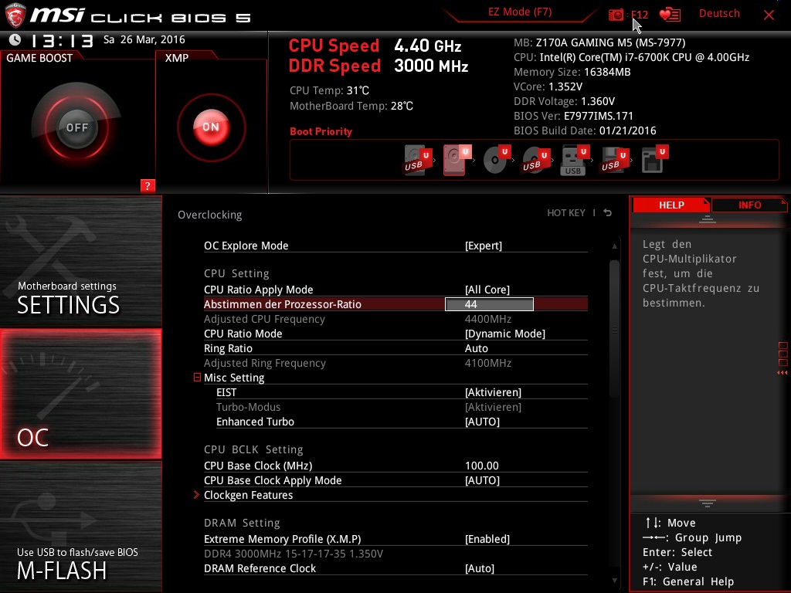Click the scrollbar up arrow
The height and width of the screenshot is (593, 791).
coord(614,246)
